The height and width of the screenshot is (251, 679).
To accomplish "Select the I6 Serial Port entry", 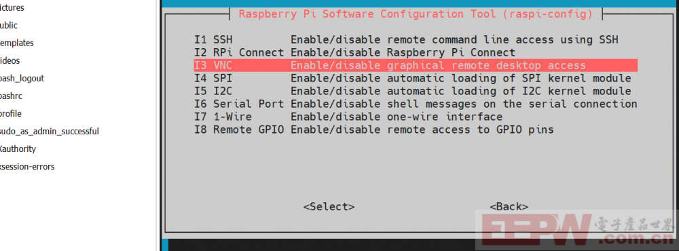I will [416, 104].
